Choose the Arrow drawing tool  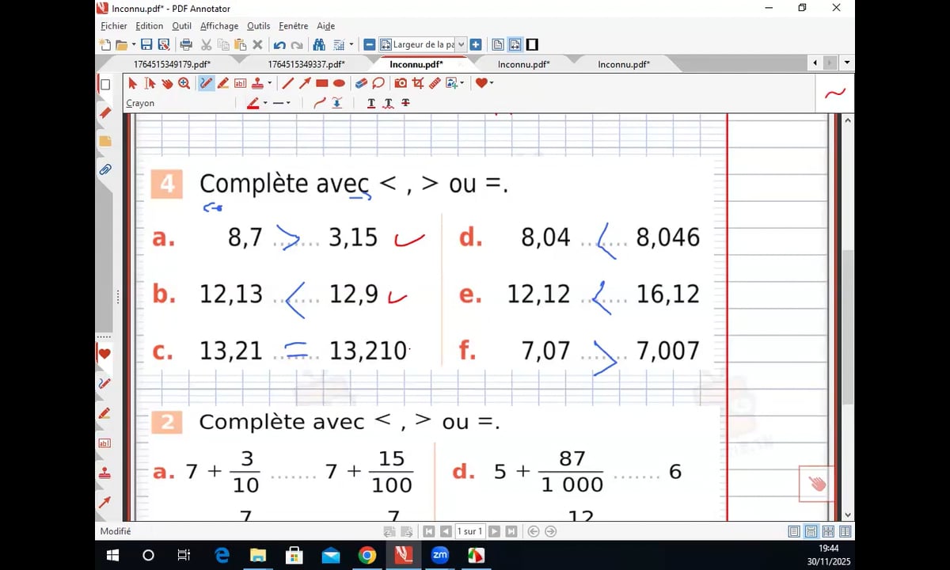point(305,83)
